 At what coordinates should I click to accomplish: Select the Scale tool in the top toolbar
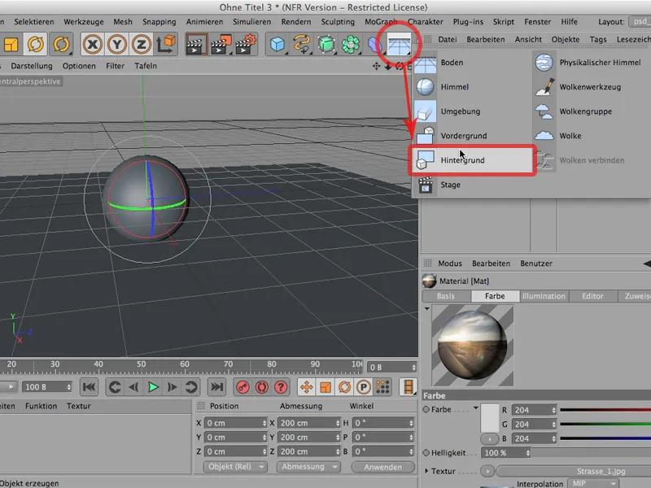click(x=11, y=44)
